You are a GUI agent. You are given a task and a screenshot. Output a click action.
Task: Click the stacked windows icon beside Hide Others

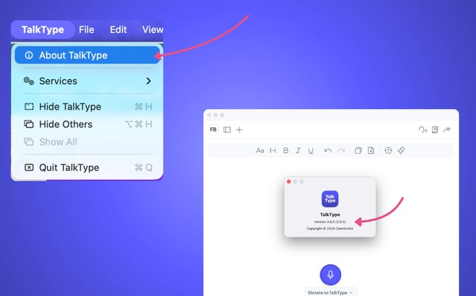(29, 124)
